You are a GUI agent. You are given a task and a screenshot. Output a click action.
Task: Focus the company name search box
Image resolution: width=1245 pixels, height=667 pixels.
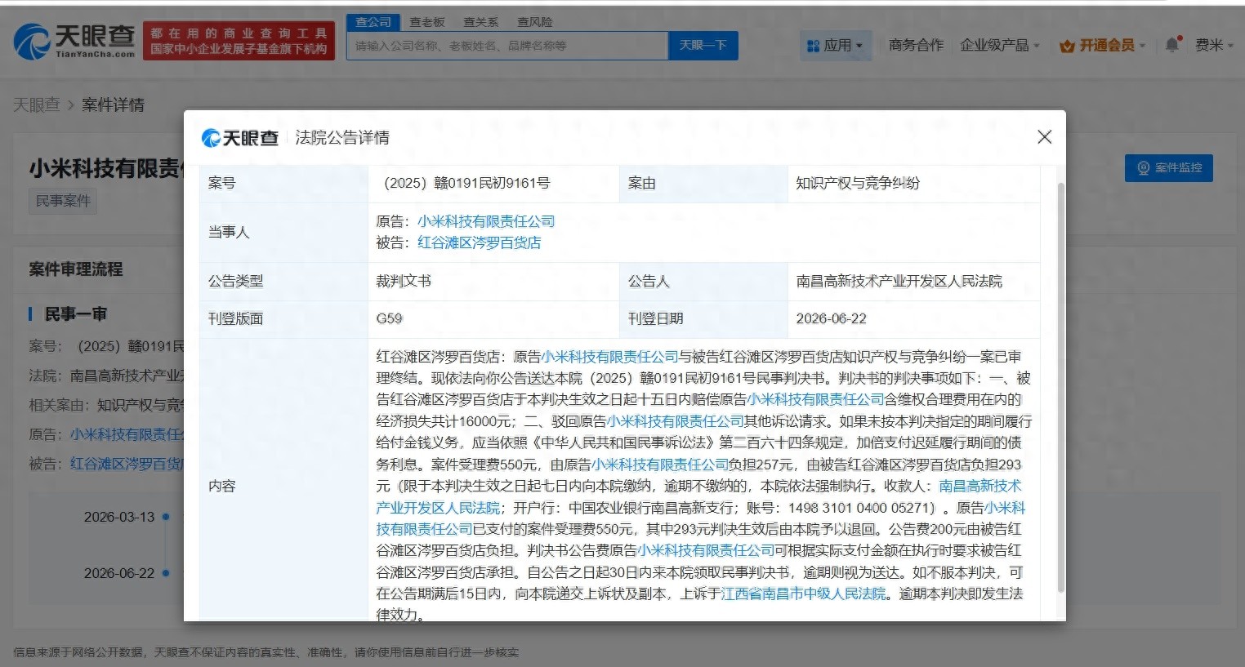(x=507, y=46)
